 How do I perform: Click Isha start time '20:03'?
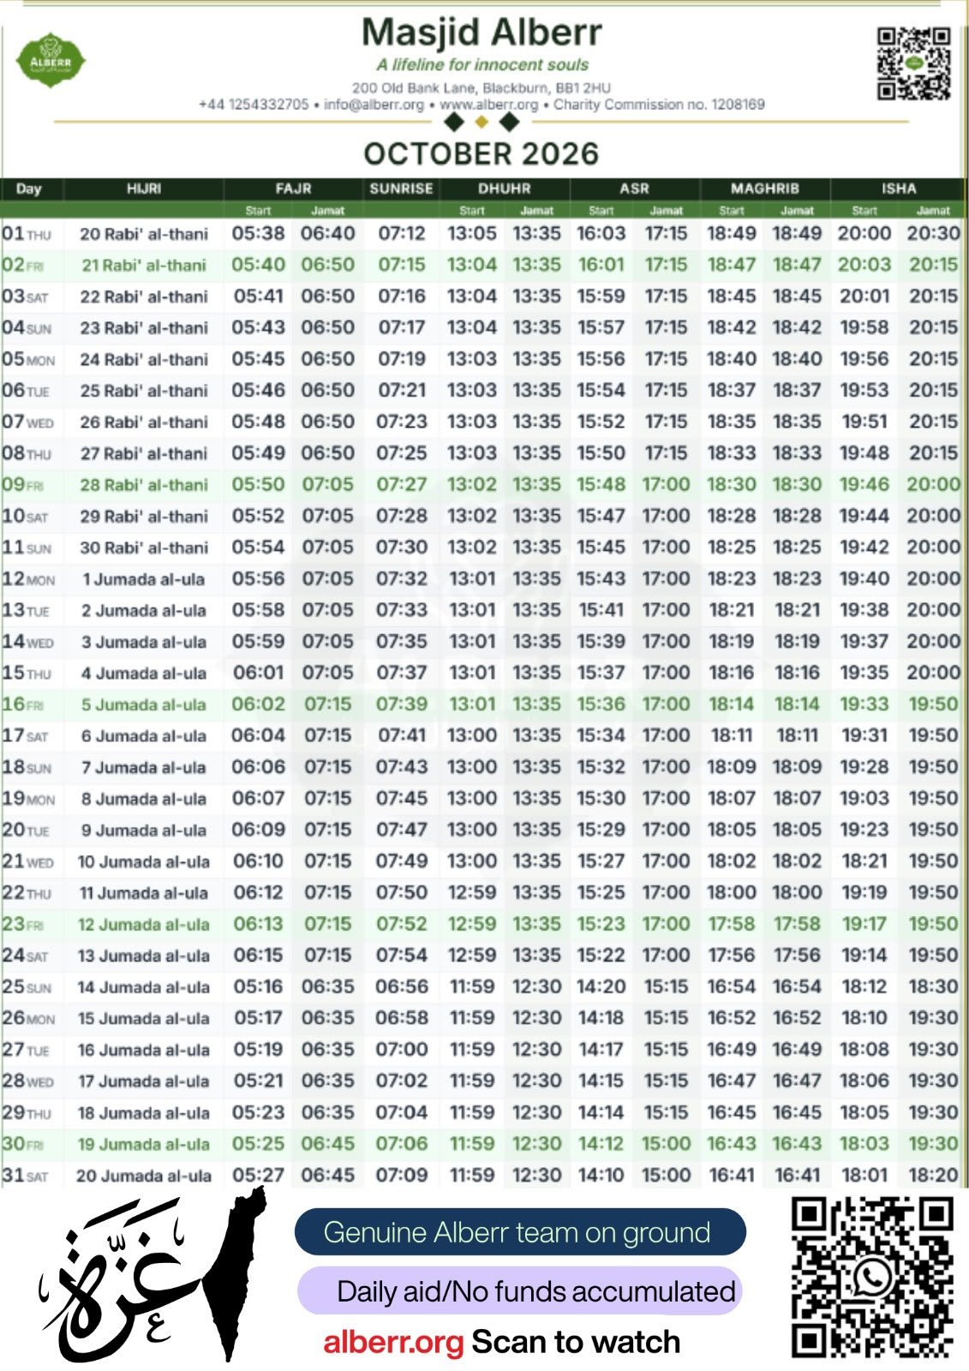pos(864,265)
